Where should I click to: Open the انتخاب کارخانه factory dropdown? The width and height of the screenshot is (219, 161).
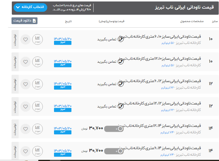[30, 7]
